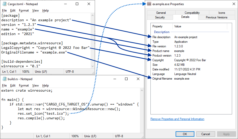Viewport: 238px width, 139px height.
Task: Click the 'fn main() {' line in build.rs
Action: [x=13, y=100]
